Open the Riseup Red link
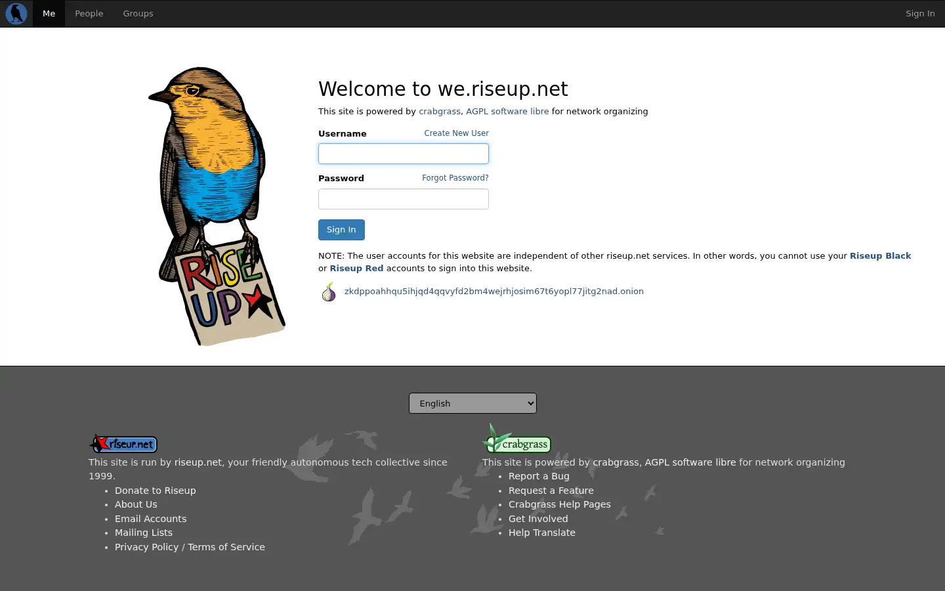 coord(356,269)
